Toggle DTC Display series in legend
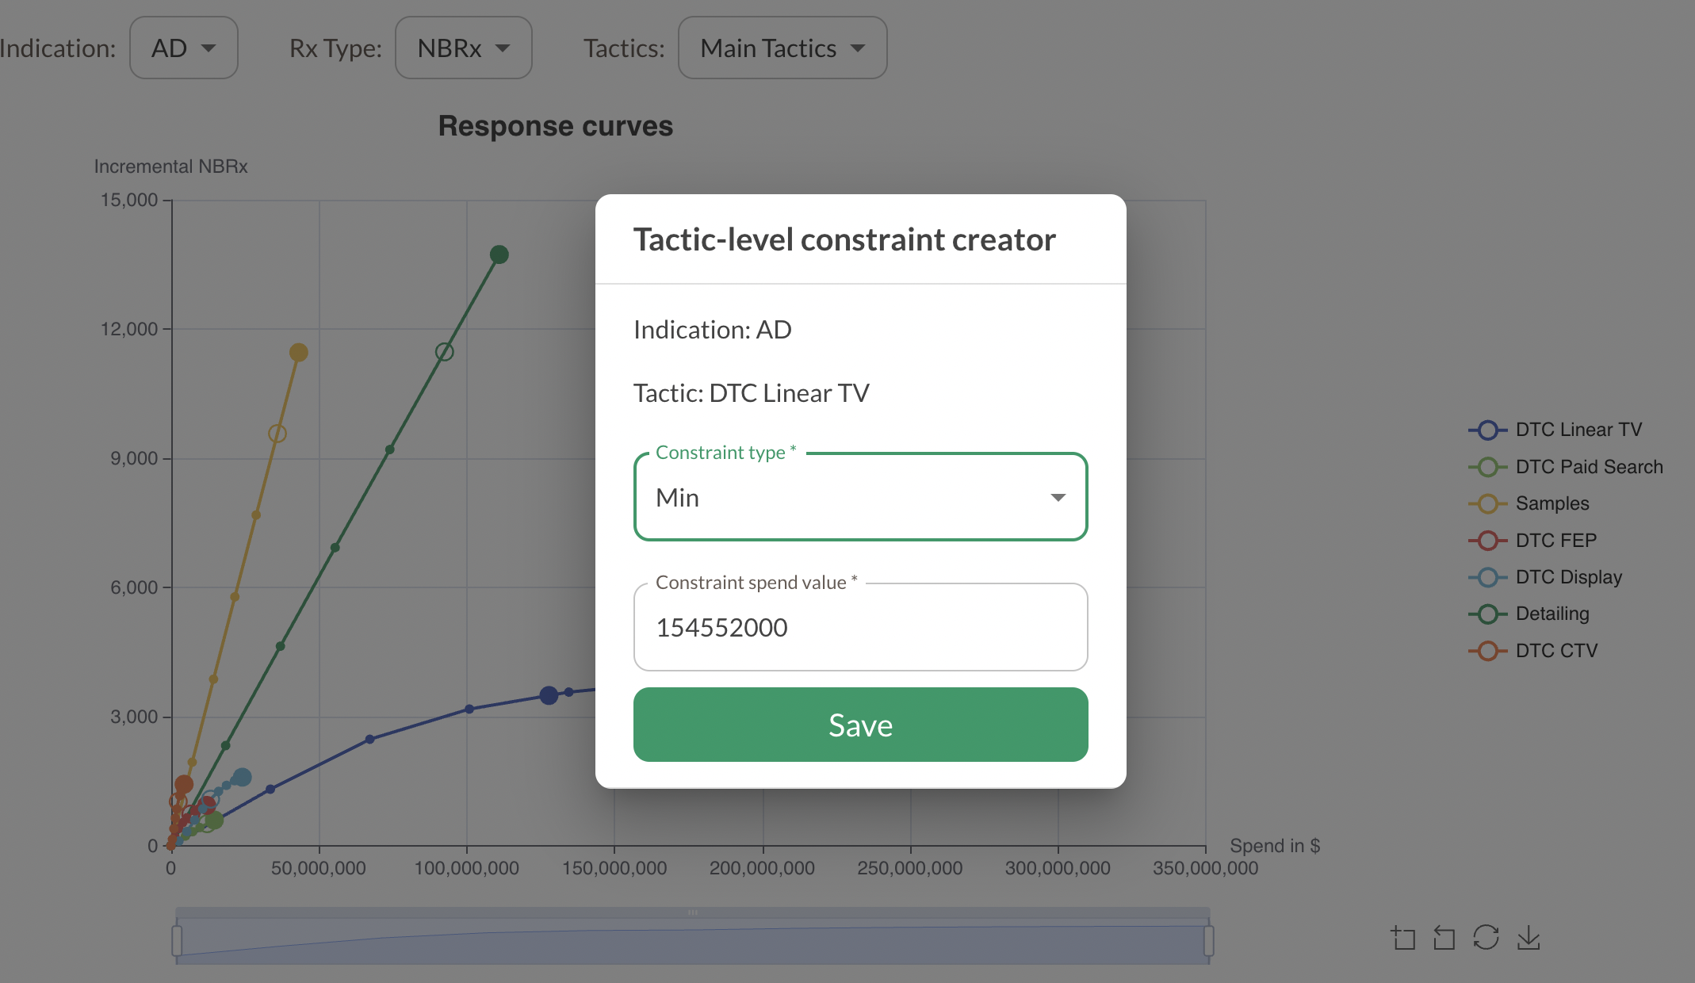1695x983 pixels. point(1544,577)
